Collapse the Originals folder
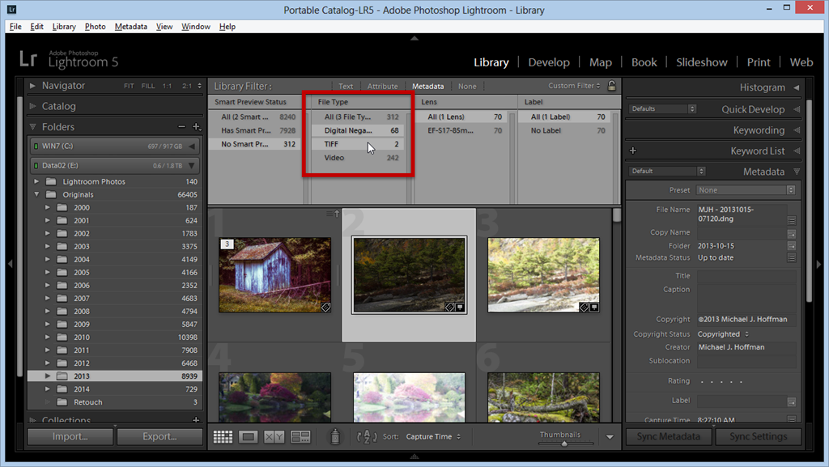 click(x=36, y=194)
